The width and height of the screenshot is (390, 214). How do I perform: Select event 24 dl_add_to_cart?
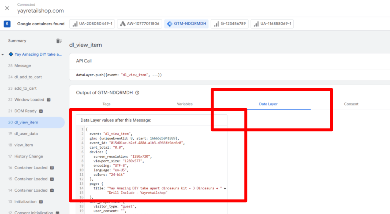pyautogui.click(x=28, y=77)
